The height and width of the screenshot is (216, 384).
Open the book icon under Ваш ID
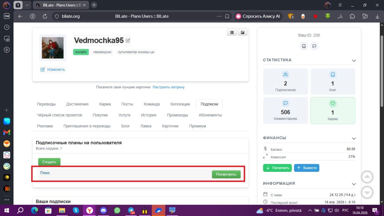coord(304,46)
